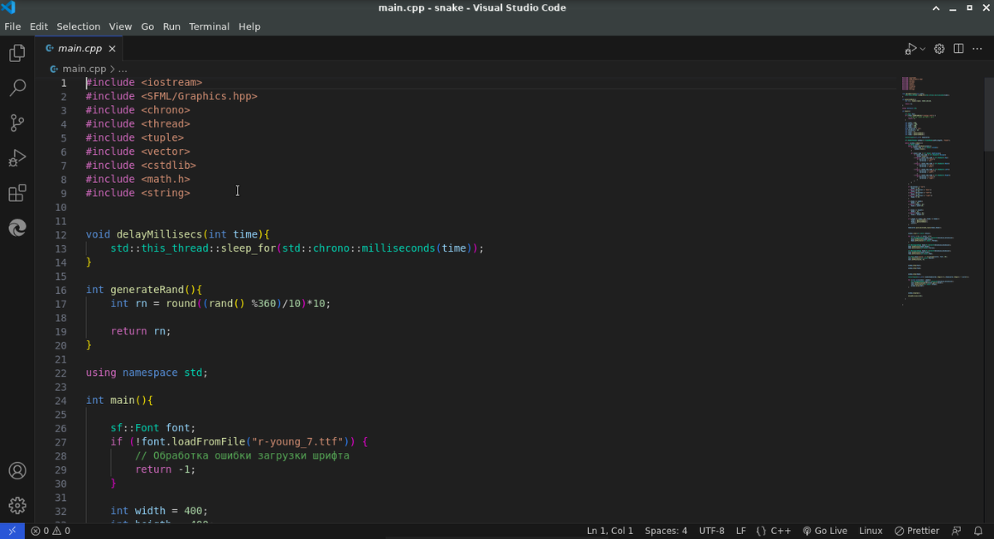Open the Explorer view in activity bar
The image size is (994, 539).
click(17, 54)
